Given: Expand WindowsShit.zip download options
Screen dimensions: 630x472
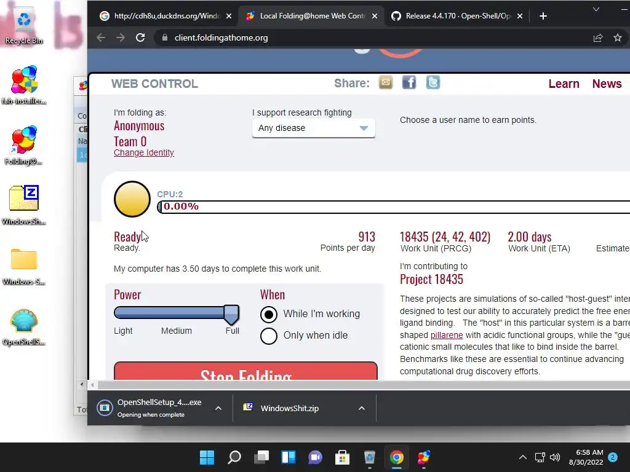Looking at the screenshot, I should click(x=362, y=408).
